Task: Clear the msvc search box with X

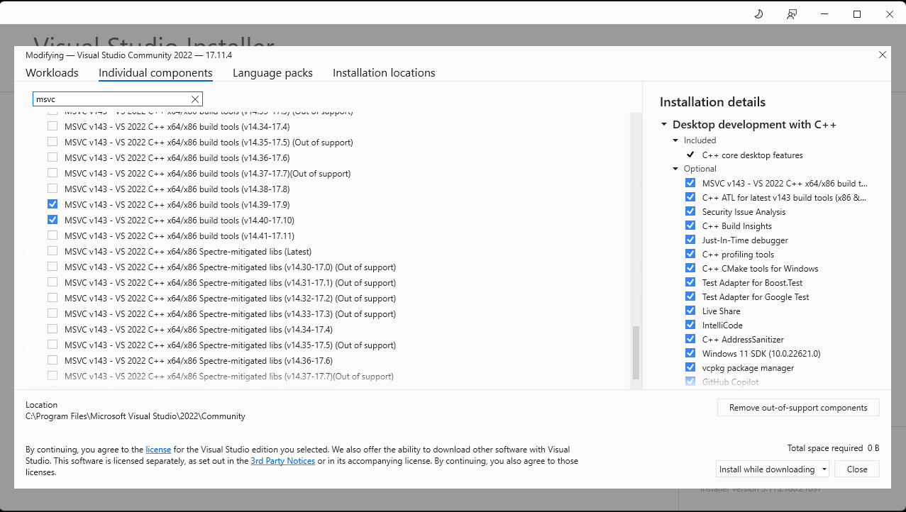Action: pyautogui.click(x=195, y=99)
